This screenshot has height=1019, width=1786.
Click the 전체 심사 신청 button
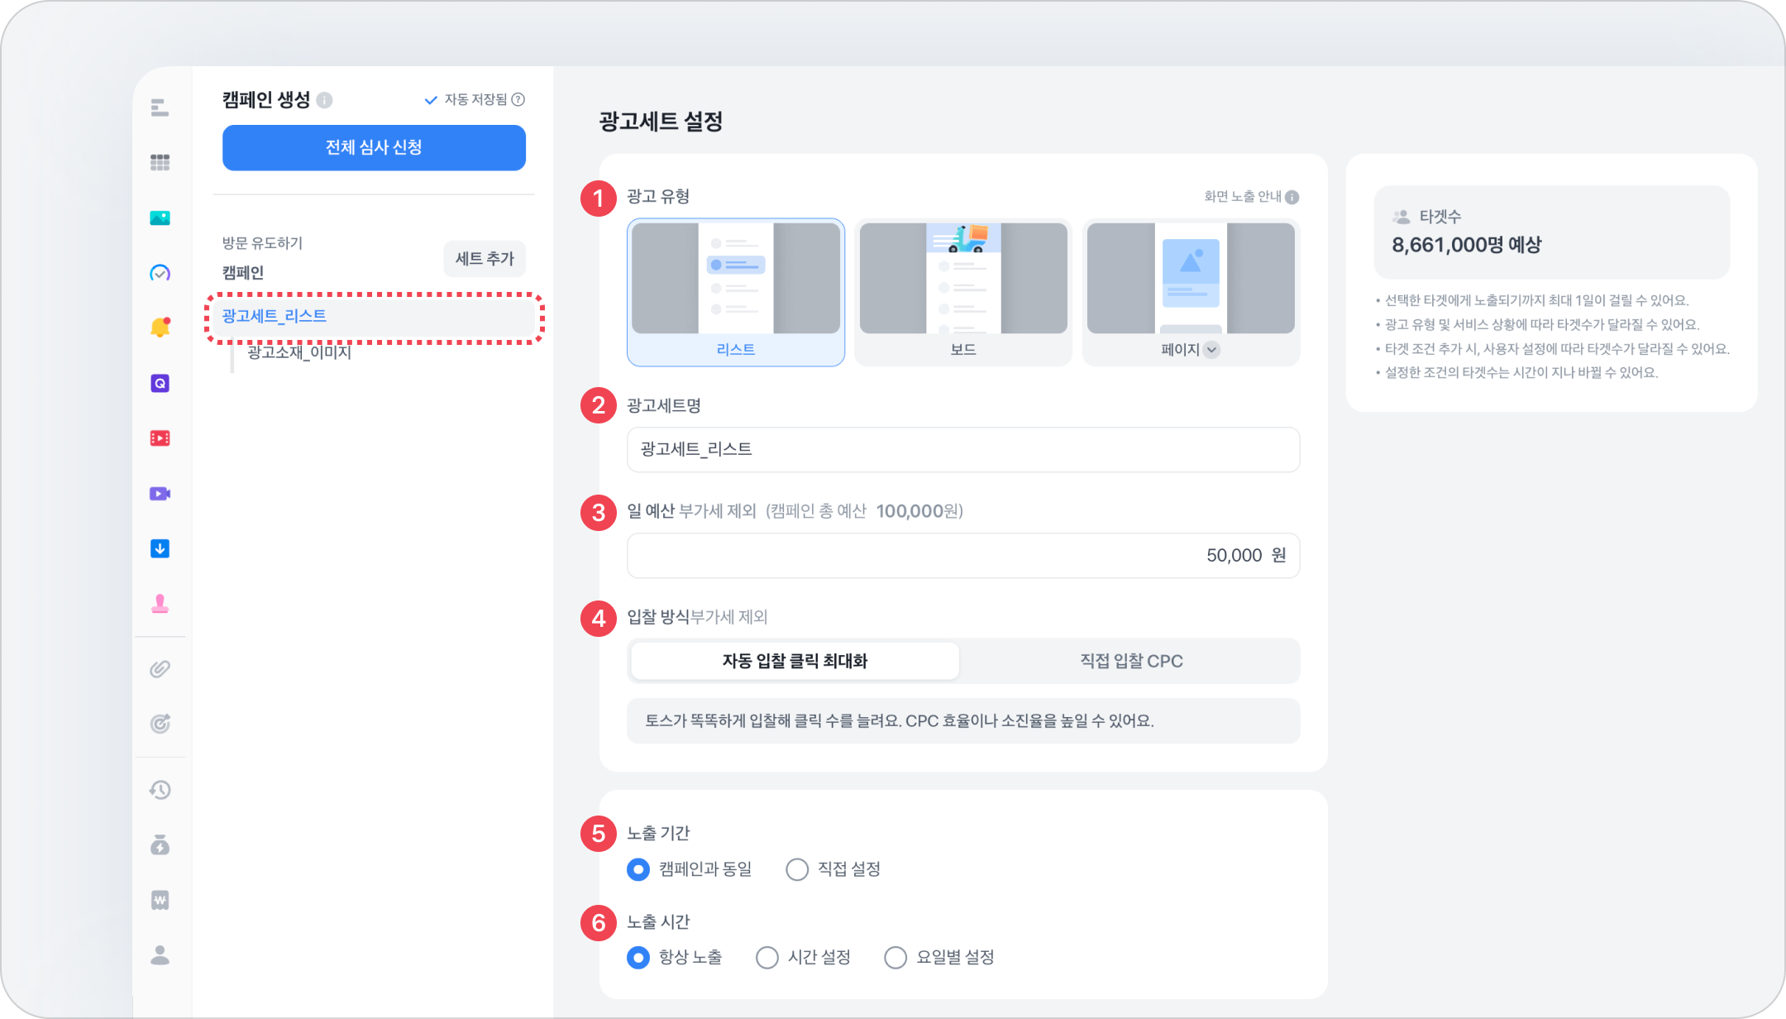pyautogui.click(x=374, y=147)
